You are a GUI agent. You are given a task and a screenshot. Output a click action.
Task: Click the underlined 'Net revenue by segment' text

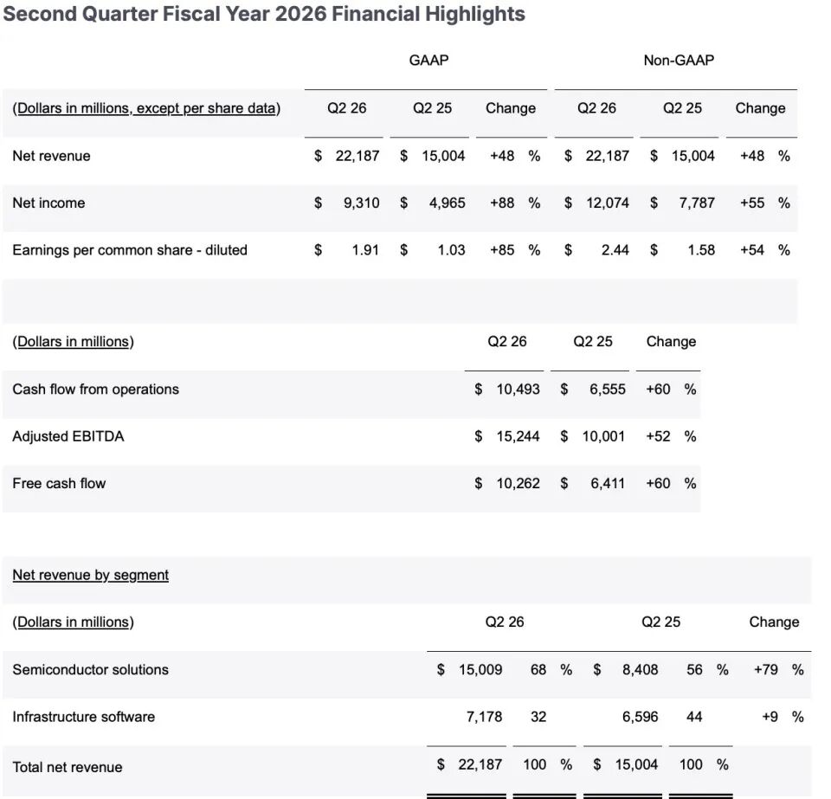pyautogui.click(x=91, y=575)
